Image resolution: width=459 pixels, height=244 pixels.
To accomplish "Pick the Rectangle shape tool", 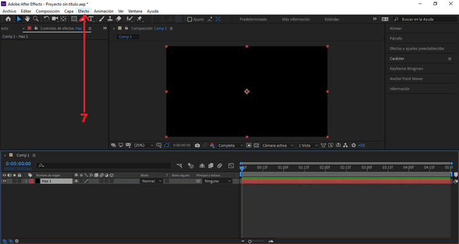I will click(x=74, y=19).
